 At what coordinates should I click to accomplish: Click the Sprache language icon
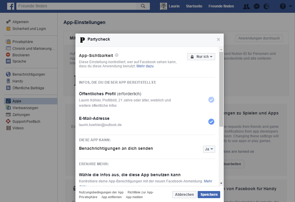click(8, 61)
